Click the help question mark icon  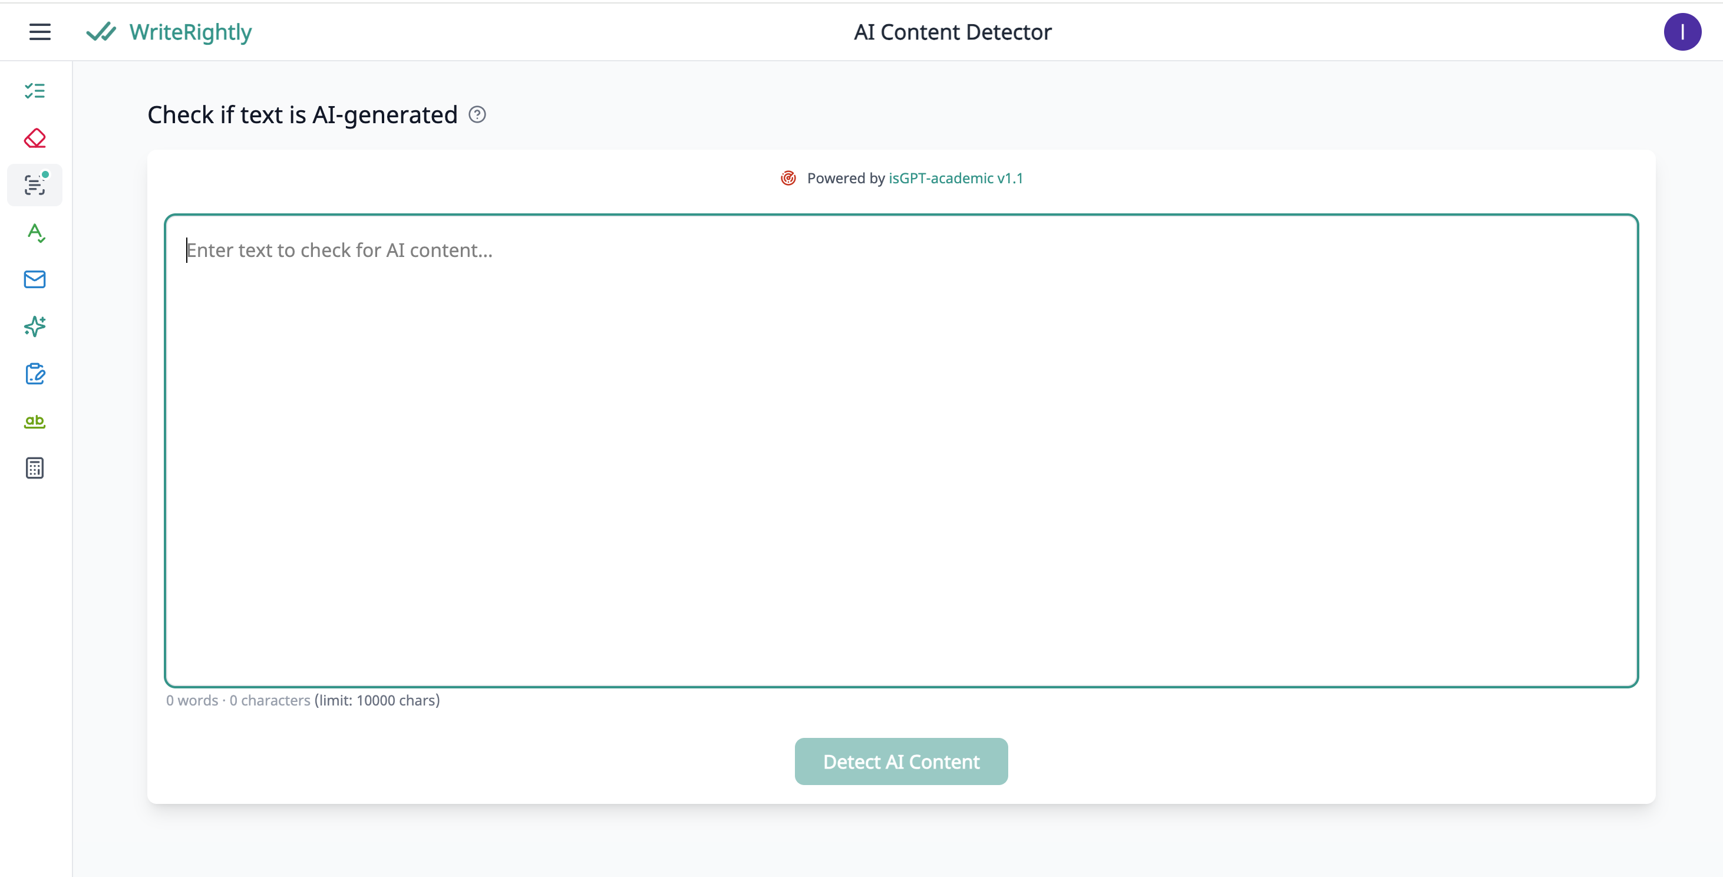pos(477,114)
